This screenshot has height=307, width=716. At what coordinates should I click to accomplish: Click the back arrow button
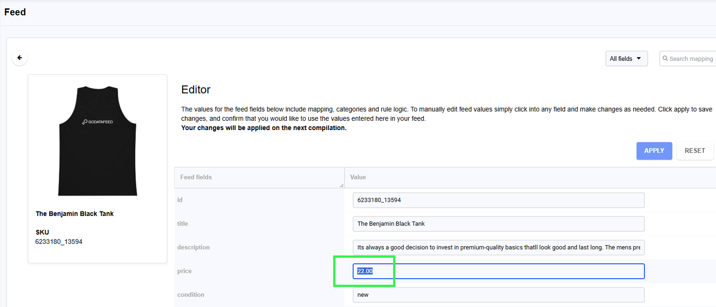click(x=20, y=58)
